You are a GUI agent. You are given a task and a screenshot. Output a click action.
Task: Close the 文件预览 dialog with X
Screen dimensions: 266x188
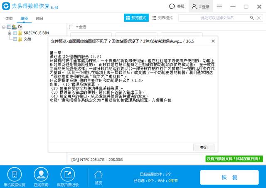[213, 41]
